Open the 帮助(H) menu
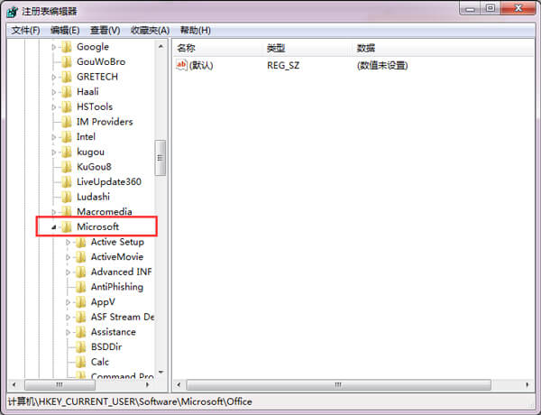541x415 pixels. click(x=195, y=30)
